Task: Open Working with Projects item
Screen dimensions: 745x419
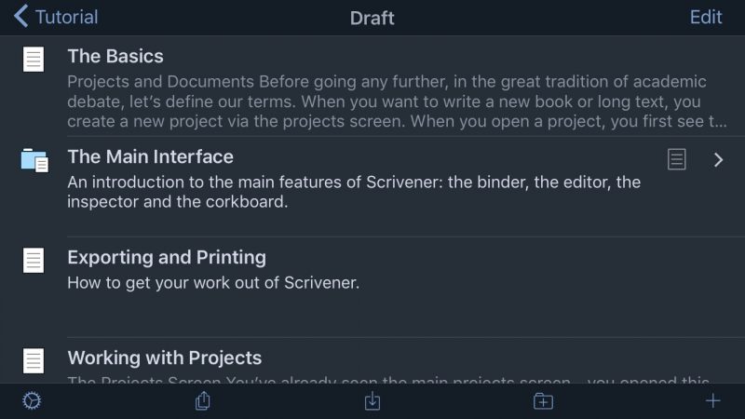Action: tap(372, 361)
